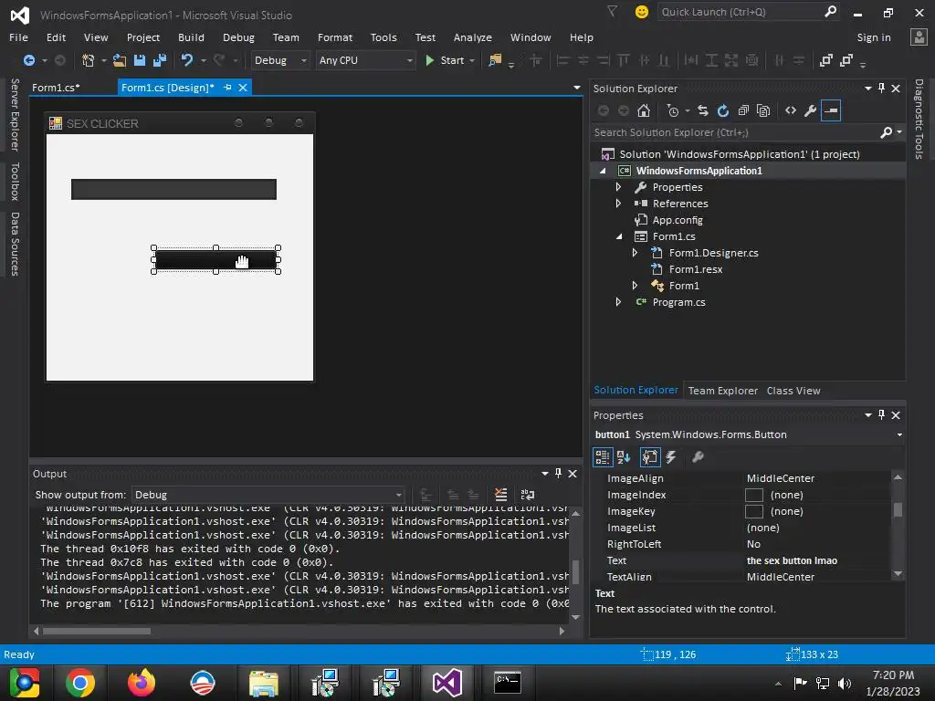The height and width of the screenshot is (701, 935).
Task: Collapse the WindowsFormsApplication1 project node
Action: [603, 171]
